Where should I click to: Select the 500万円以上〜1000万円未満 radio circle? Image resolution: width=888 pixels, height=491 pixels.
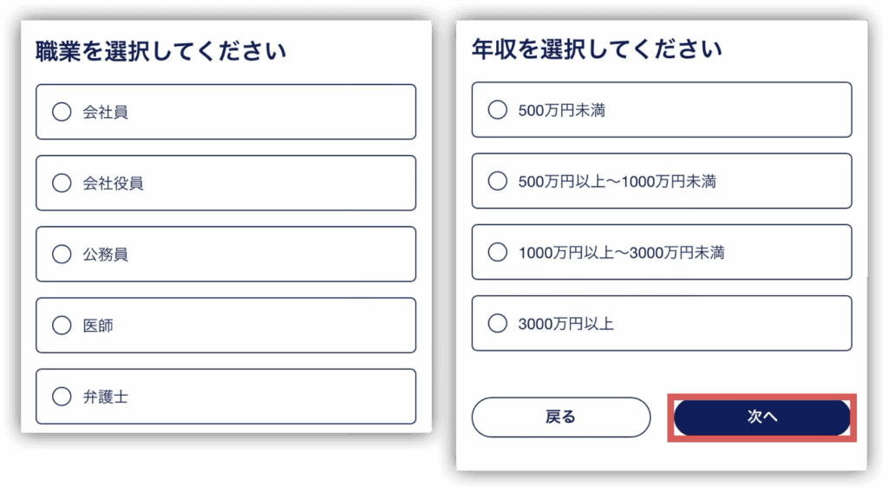click(498, 181)
